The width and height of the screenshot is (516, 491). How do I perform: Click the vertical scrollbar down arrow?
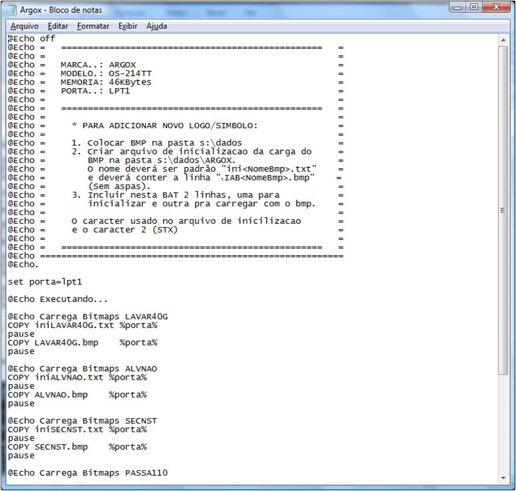[504, 477]
